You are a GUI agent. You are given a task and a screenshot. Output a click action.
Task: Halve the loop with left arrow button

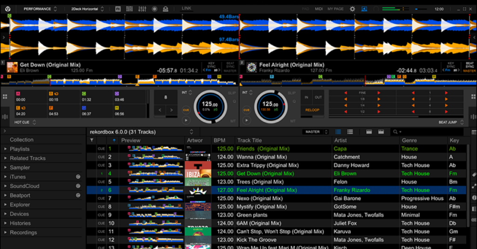[x=160, y=110]
